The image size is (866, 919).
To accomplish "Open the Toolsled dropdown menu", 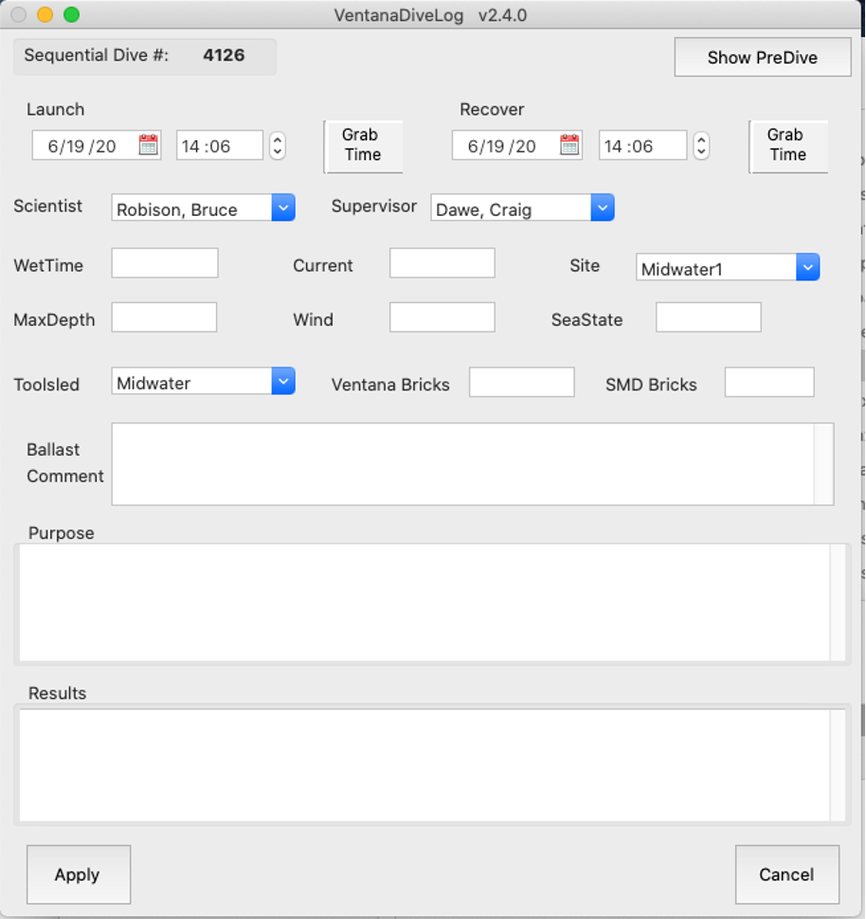I will pos(283,382).
